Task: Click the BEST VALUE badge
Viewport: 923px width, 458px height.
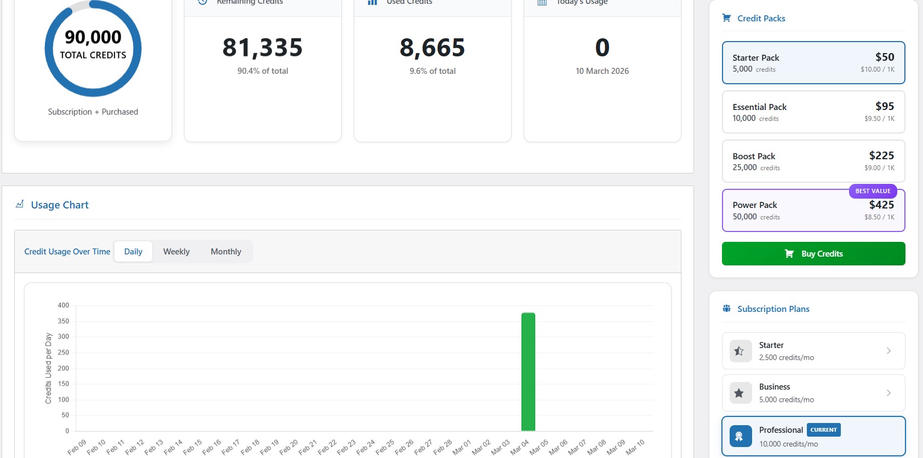Action: pos(873,191)
